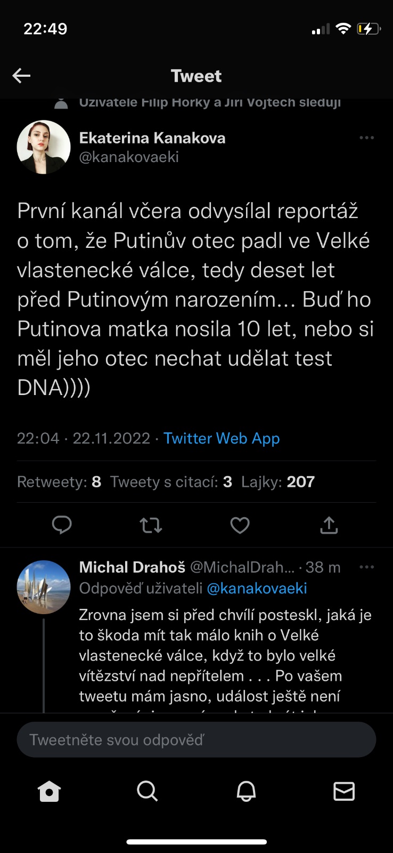Open more options for Michal Drahoš reply
Viewport: 393px width, 853px height.
click(367, 567)
